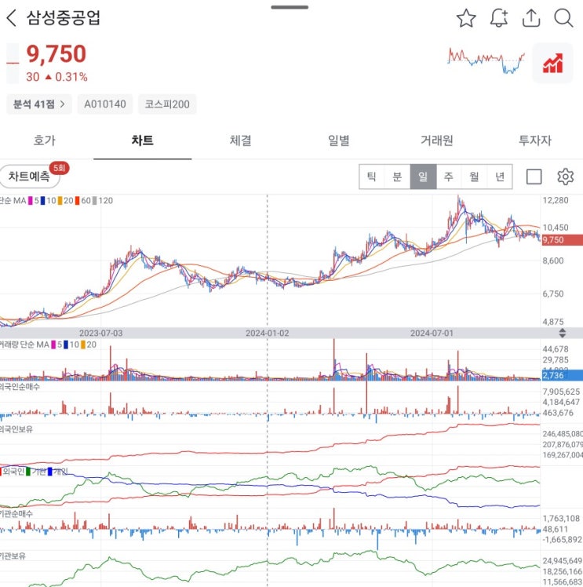The width and height of the screenshot is (583, 587).
Task: Add stock to favorites with star icon
Action: pyautogui.click(x=466, y=18)
